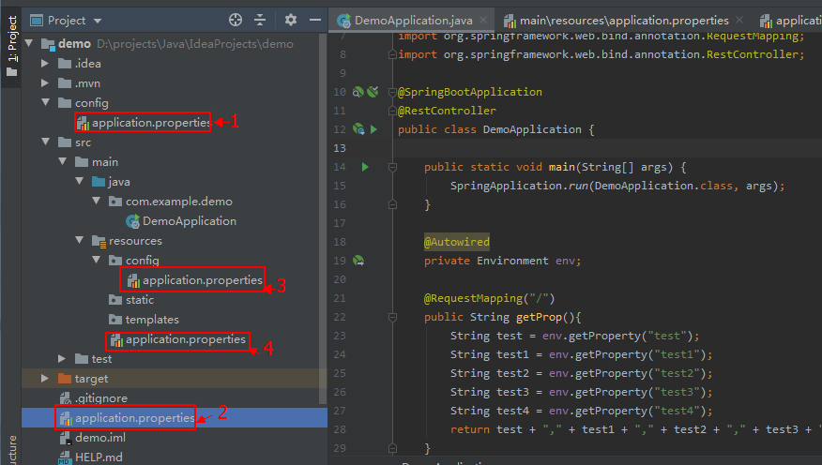Viewport: 822px width, 465px height.
Task: Collapse the resources folder
Action: [79, 240]
